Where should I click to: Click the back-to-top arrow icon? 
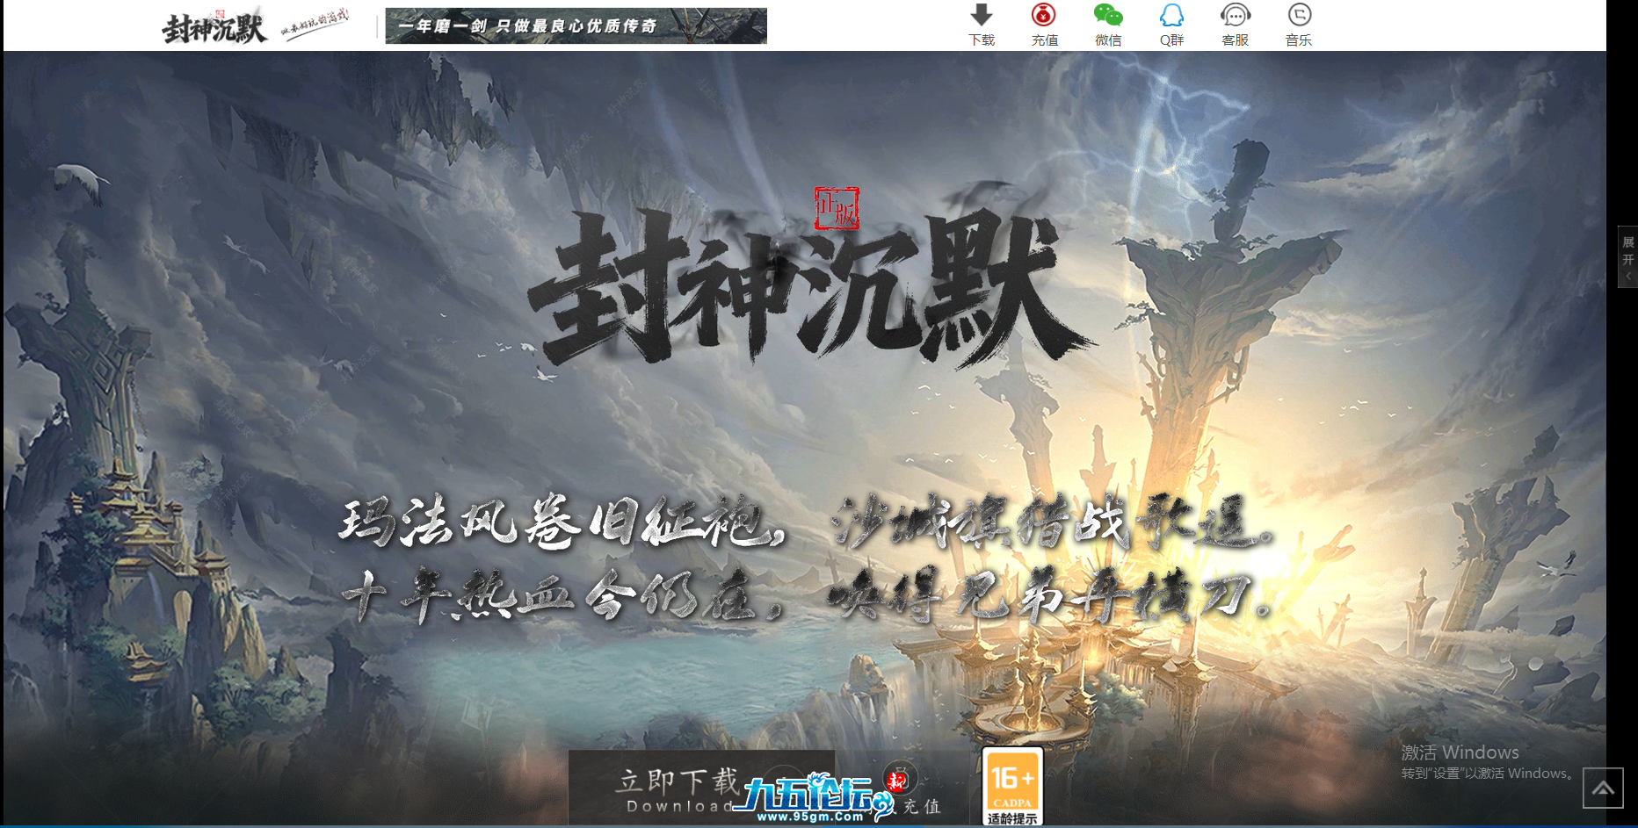tap(1603, 788)
